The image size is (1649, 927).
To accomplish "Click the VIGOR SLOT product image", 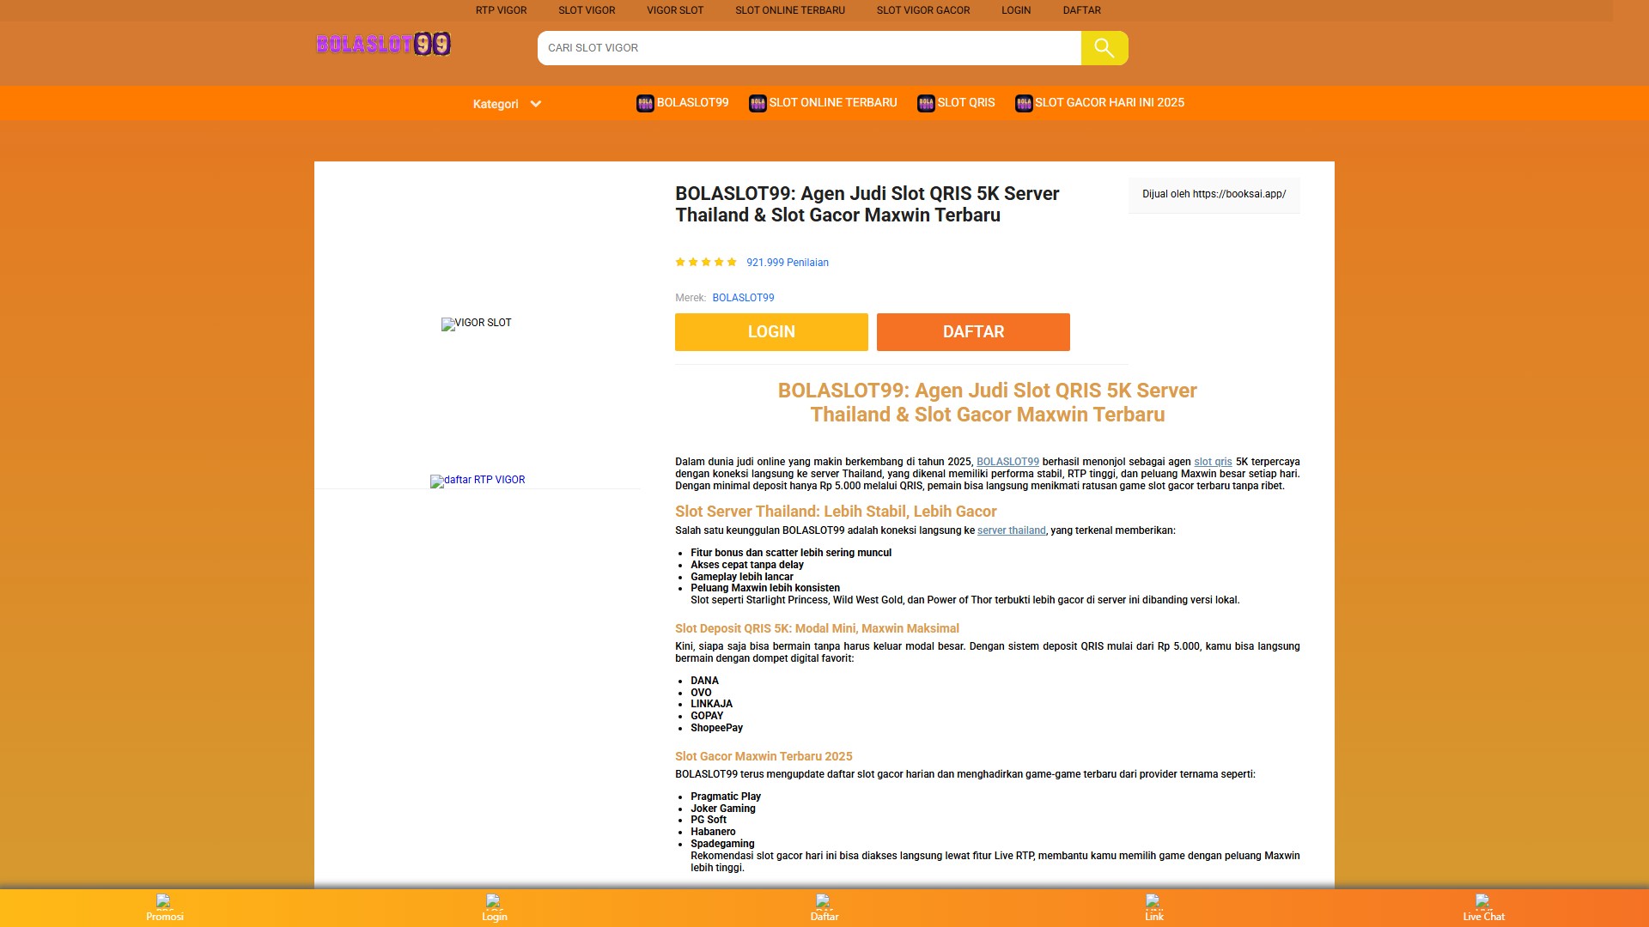I will pyautogui.click(x=477, y=324).
